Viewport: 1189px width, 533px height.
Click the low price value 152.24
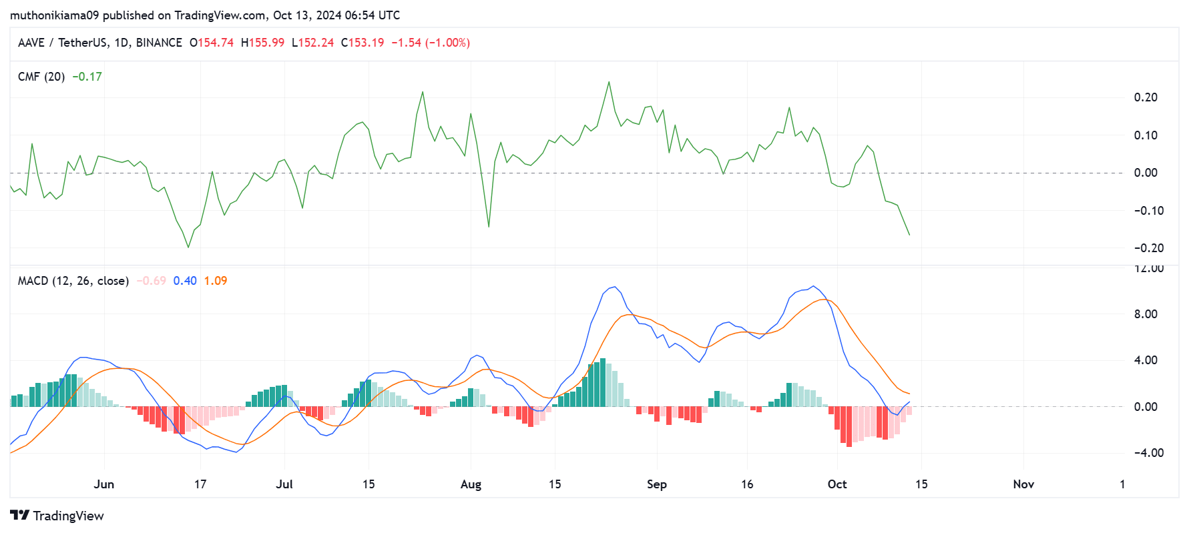pos(316,43)
